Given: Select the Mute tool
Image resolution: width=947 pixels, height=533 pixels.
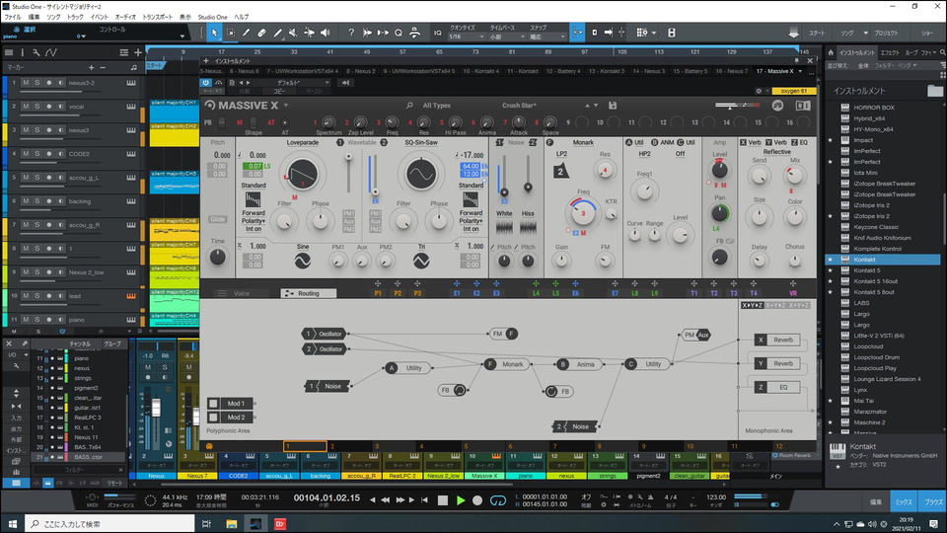Looking at the screenshot, I should pos(293,33).
